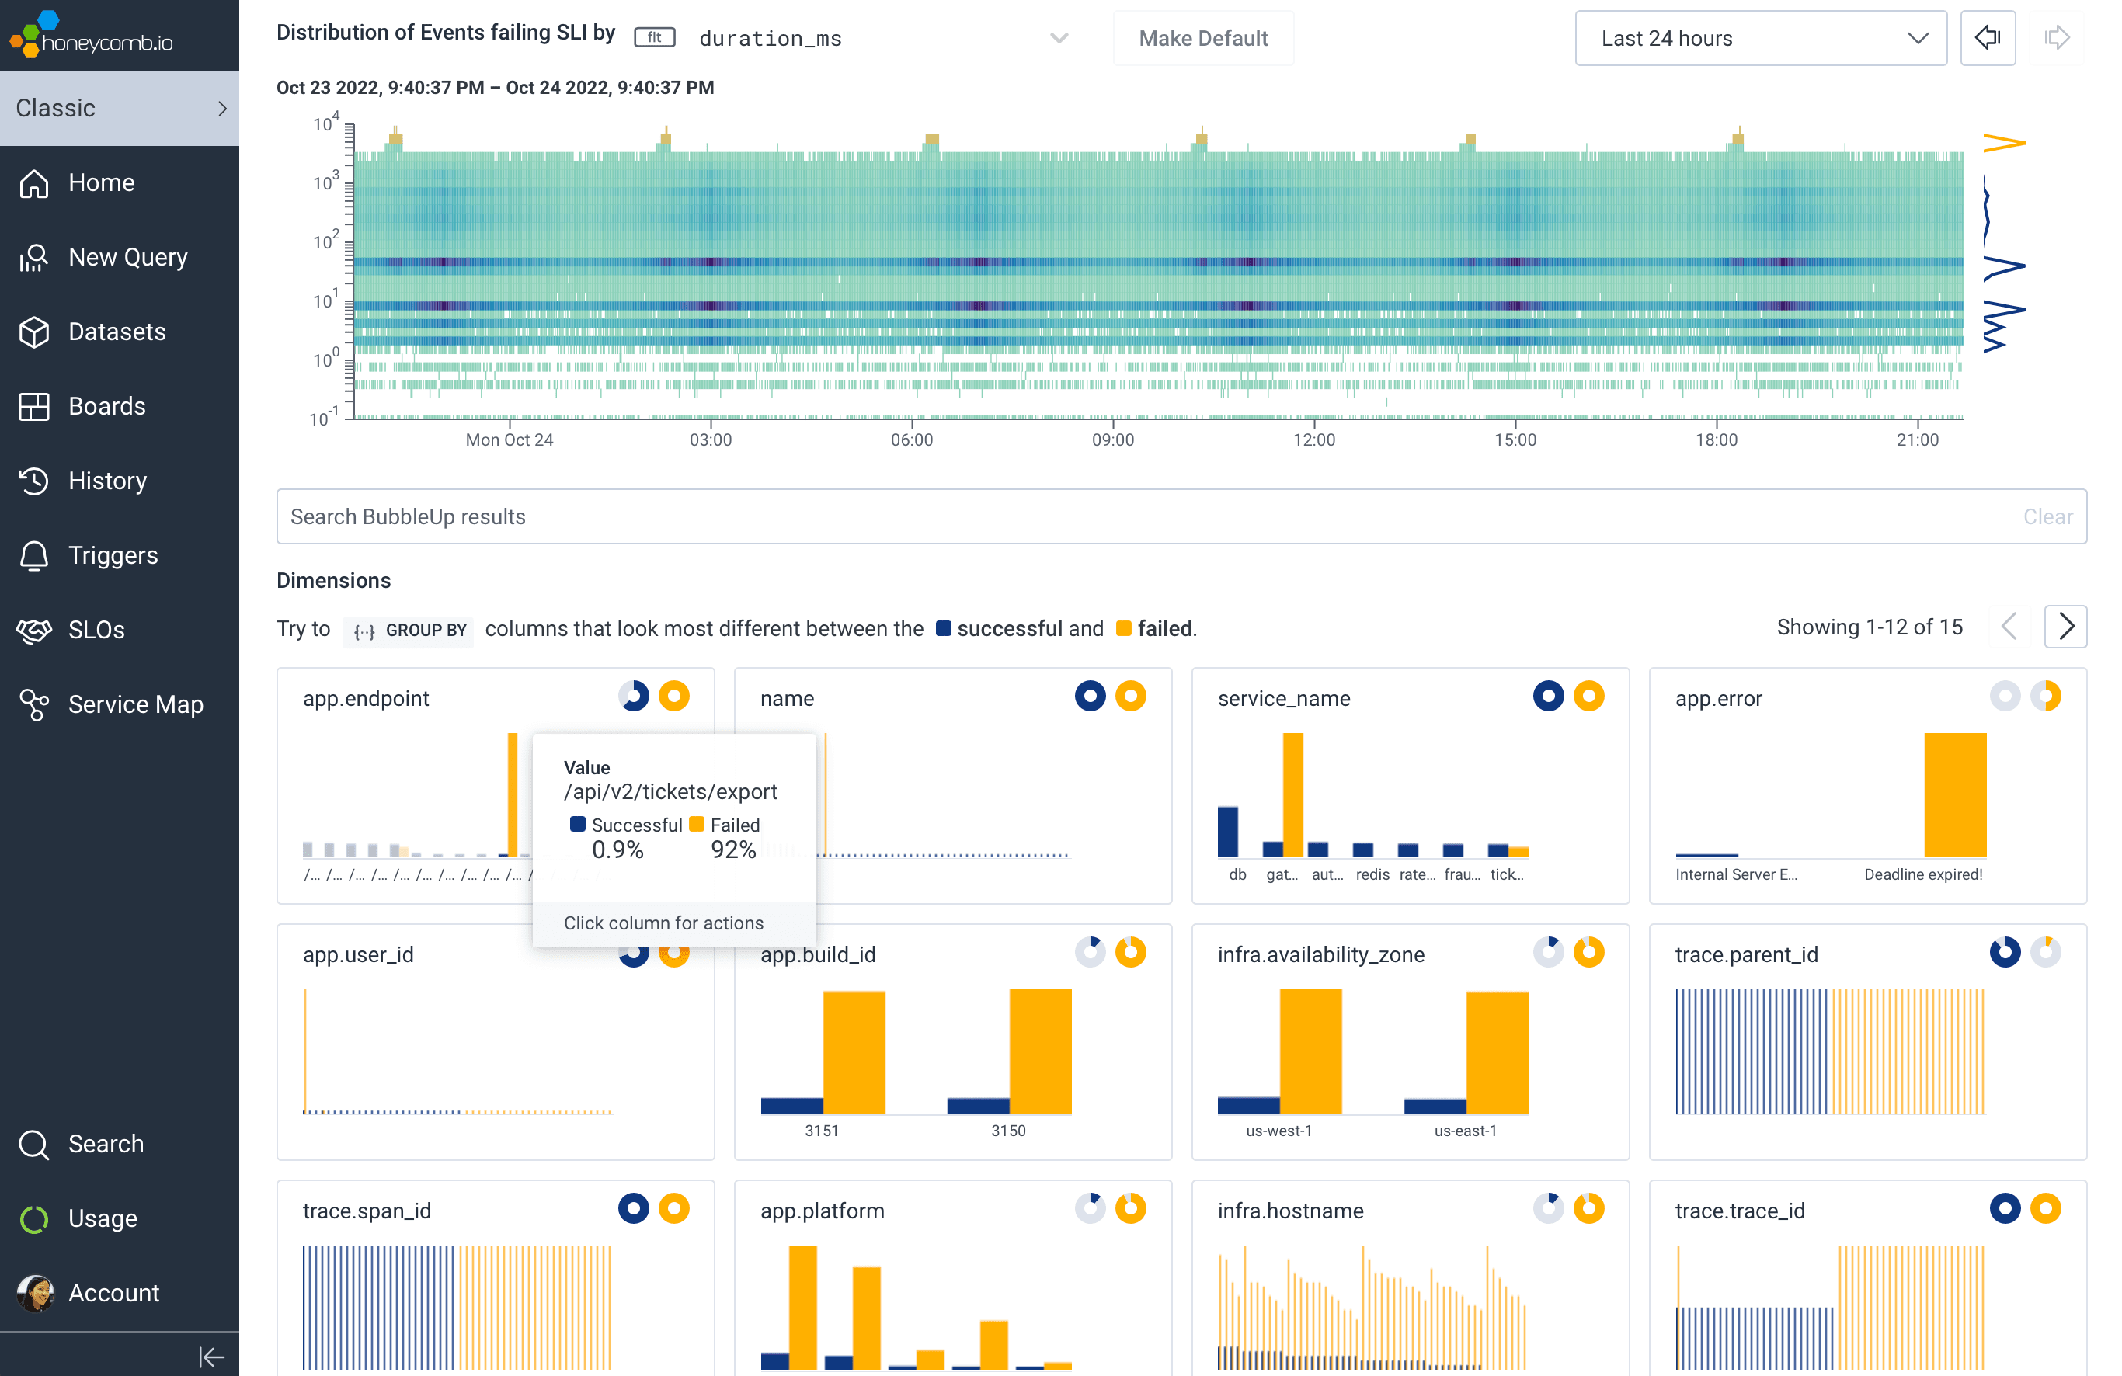The image size is (2122, 1376).
Task: Click the SLOs handshake icon
Action: point(34,630)
